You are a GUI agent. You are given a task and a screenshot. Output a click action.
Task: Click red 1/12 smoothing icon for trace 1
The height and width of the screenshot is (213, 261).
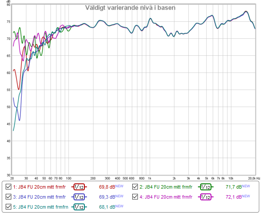pyautogui.click(x=80, y=187)
